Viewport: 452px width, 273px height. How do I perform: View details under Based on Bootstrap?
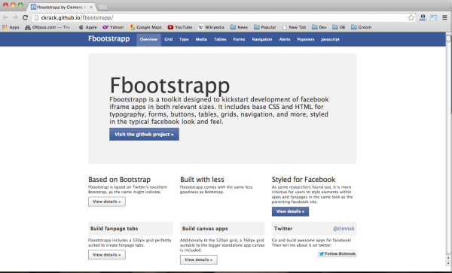tap(107, 202)
